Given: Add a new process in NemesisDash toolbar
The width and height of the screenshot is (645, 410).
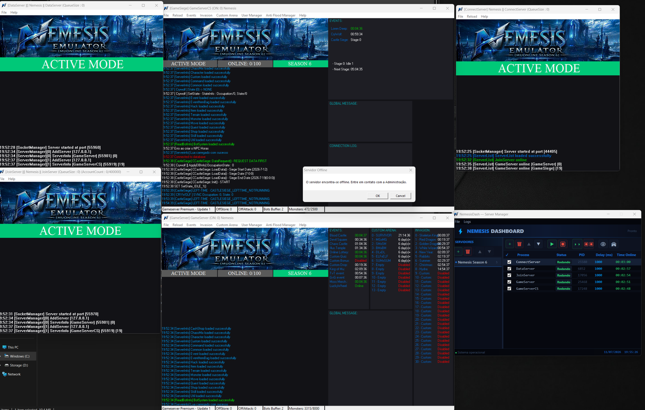Looking at the screenshot, I should click(510, 244).
